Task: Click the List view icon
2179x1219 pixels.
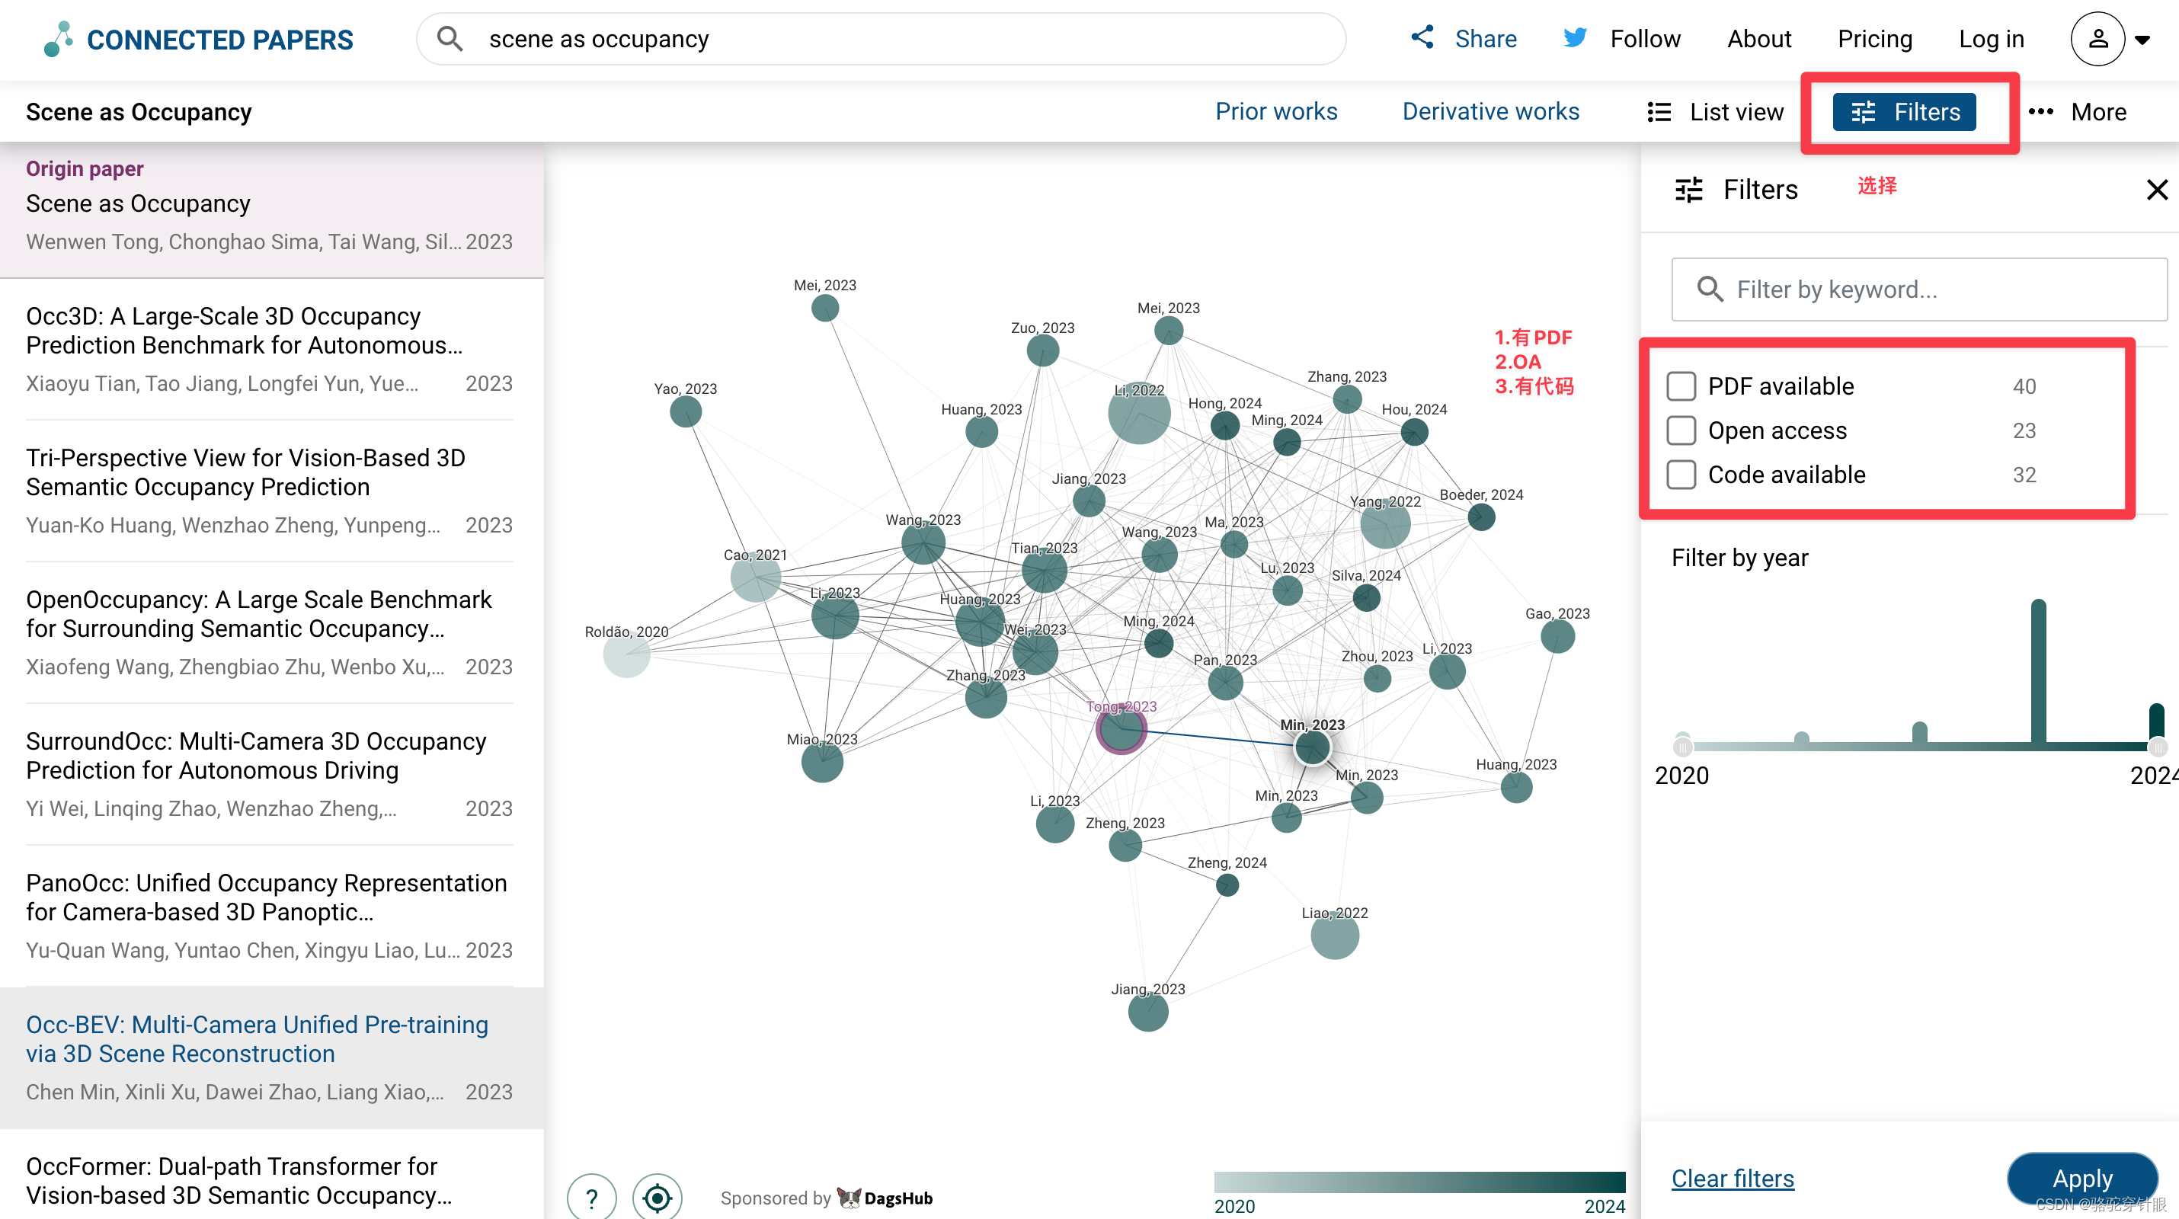Action: 1659,112
